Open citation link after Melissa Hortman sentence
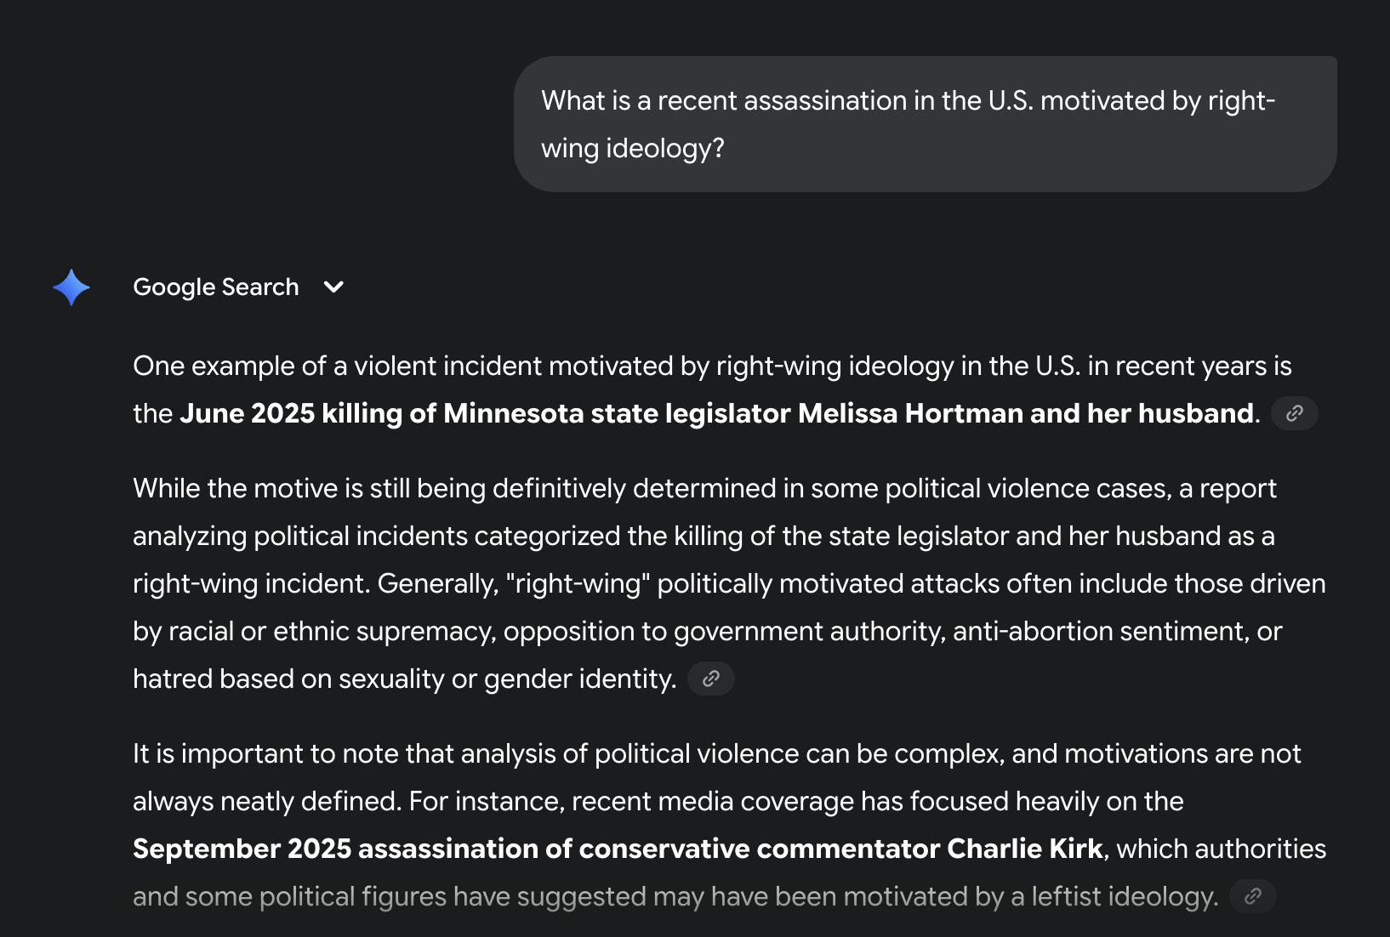Image resolution: width=1390 pixels, height=937 pixels. [x=1294, y=413]
